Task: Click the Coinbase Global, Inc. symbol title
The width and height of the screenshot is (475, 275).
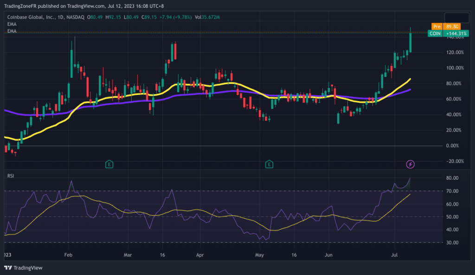Action: (45, 17)
